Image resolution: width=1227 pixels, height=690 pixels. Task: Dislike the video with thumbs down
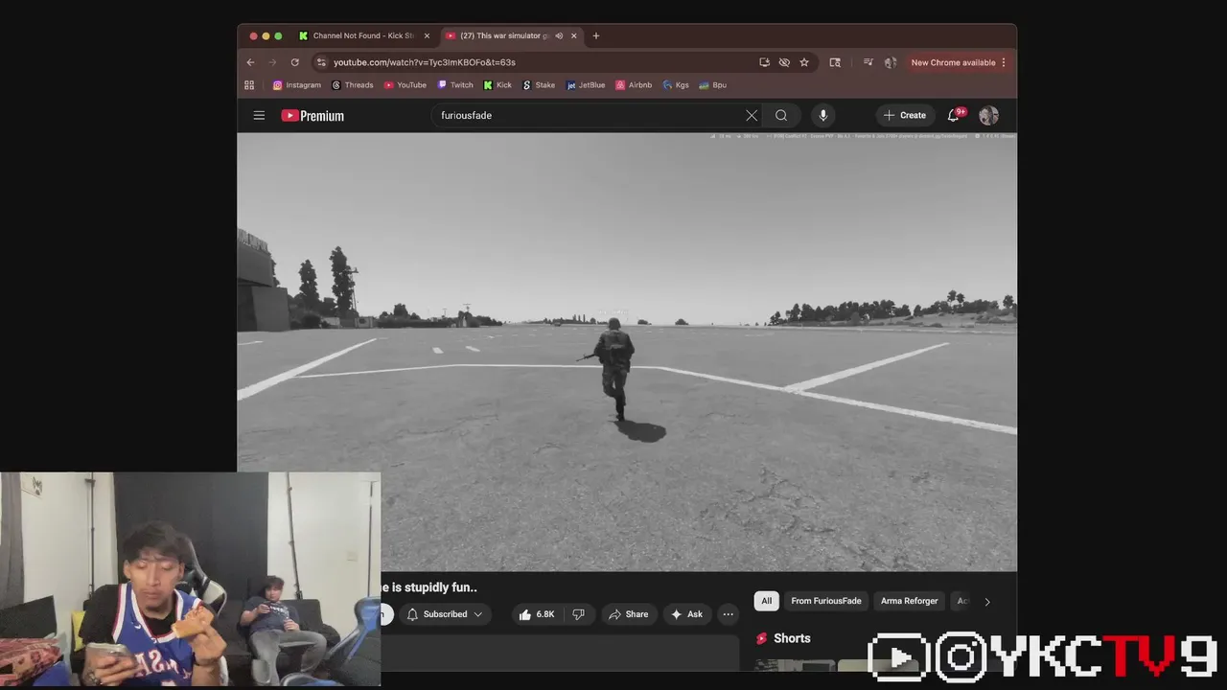(578, 614)
